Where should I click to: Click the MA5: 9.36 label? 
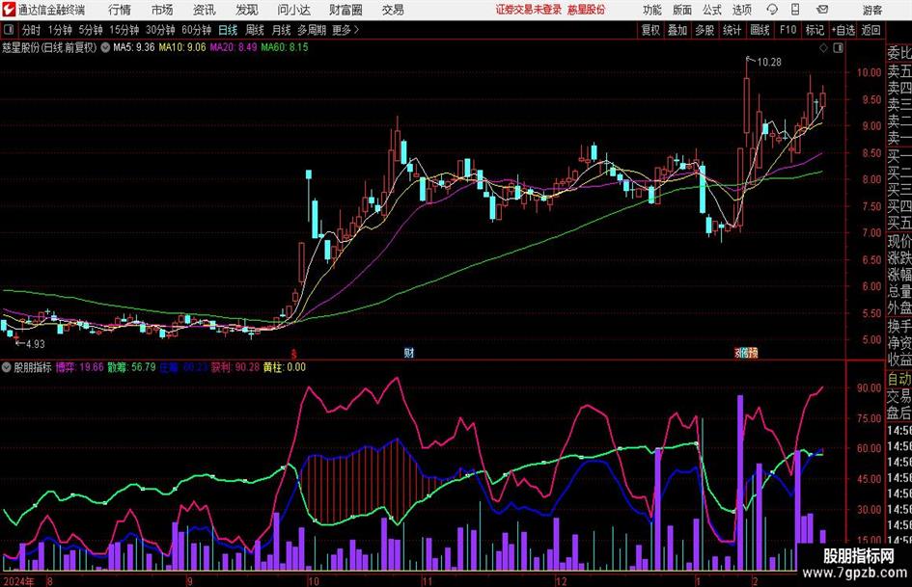pos(134,47)
